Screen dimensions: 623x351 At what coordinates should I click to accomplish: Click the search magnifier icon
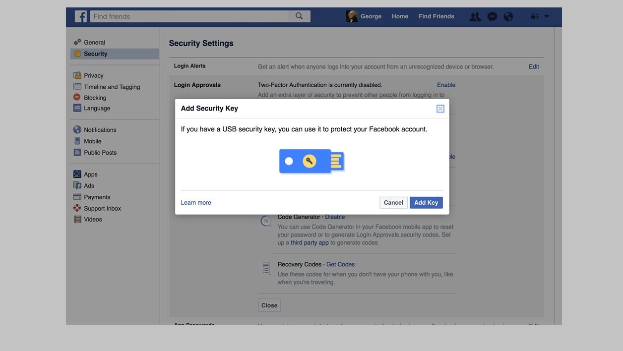point(299,16)
